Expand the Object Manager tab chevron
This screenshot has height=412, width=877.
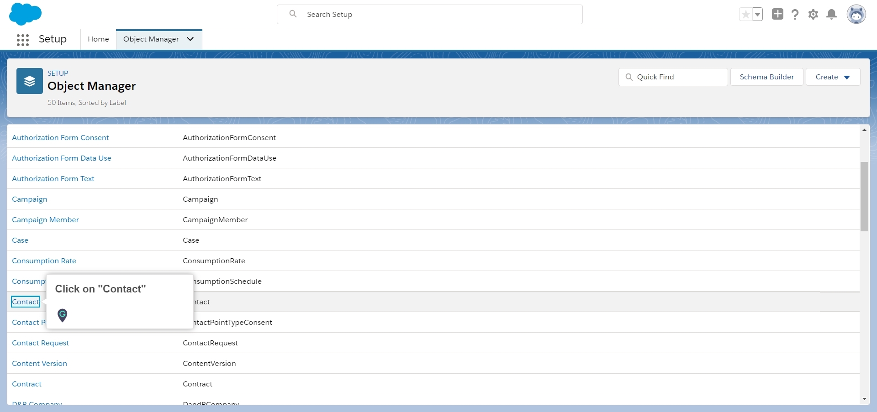tap(190, 39)
